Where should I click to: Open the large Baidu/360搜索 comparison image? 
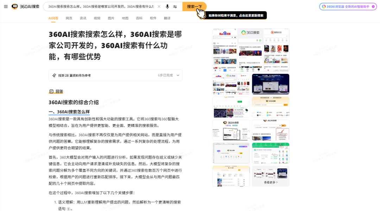[251, 50]
